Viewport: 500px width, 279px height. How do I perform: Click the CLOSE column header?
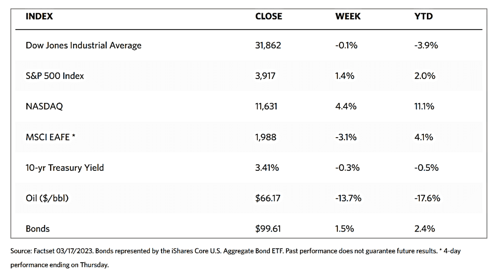pos(268,16)
